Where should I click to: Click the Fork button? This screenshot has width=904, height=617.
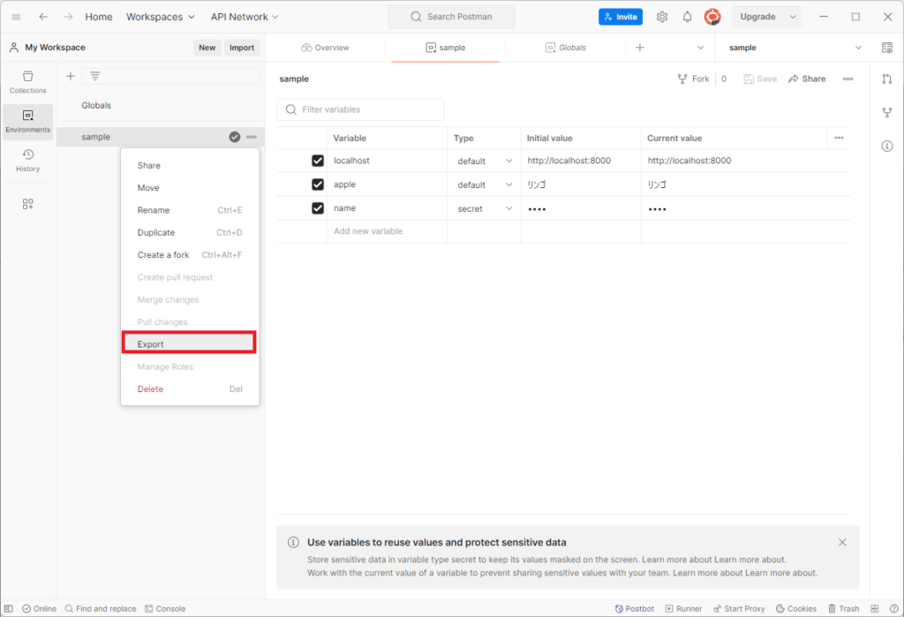(694, 79)
